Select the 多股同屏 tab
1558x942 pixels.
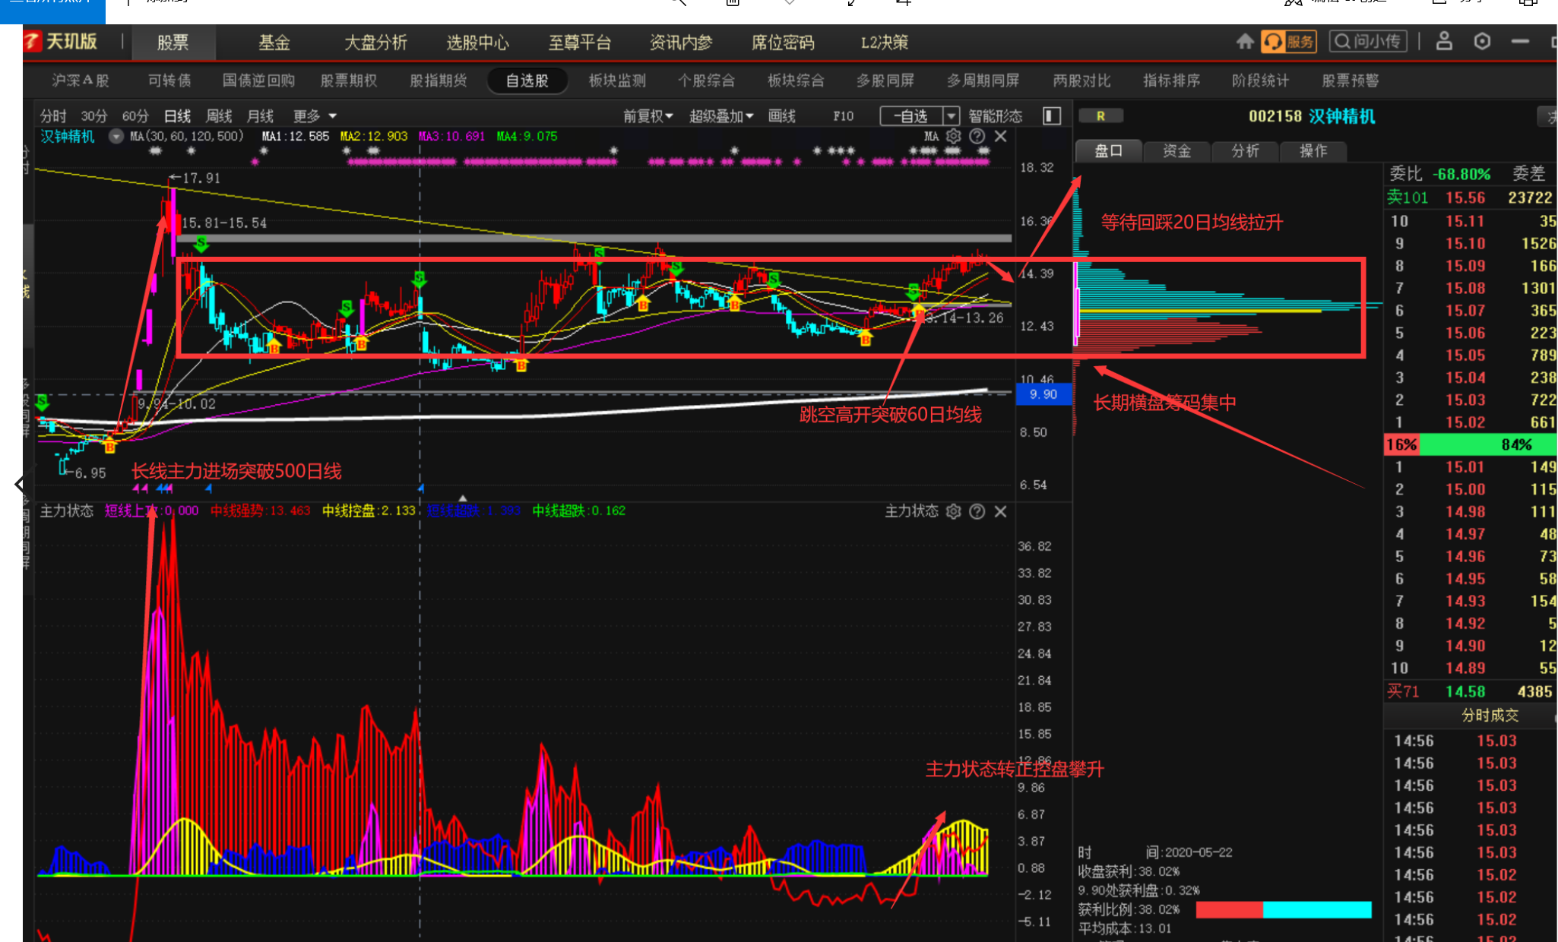coord(885,81)
